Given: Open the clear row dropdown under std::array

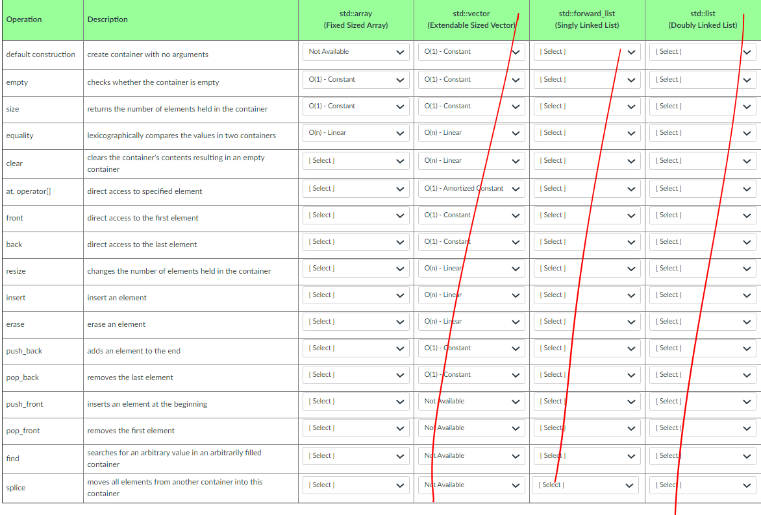Looking at the screenshot, I should [x=355, y=160].
